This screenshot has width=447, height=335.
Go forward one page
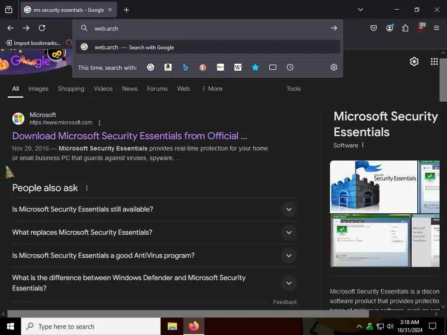point(26,28)
